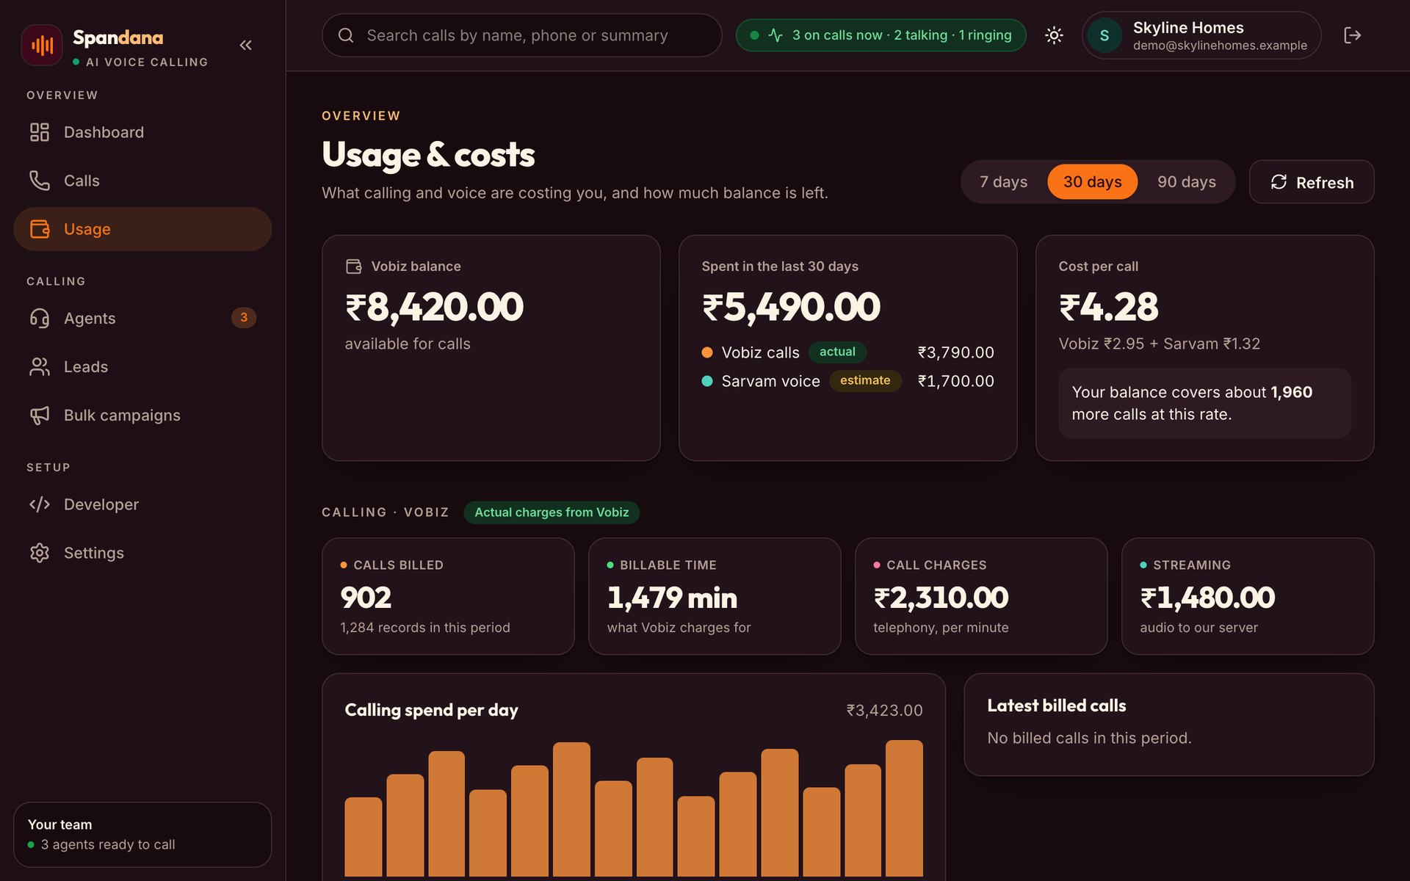Viewport: 1410px width, 881px height.
Task: Click the ₹3,423.00 calling spend total
Action: (884, 711)
